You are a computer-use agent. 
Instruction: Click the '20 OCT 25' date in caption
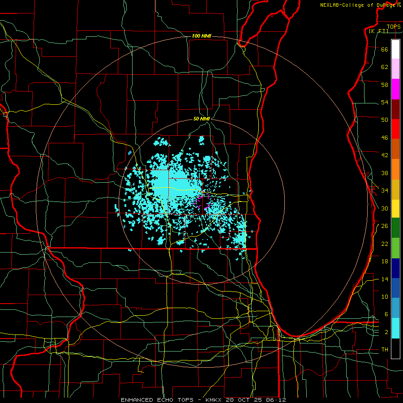coord(244,400)
